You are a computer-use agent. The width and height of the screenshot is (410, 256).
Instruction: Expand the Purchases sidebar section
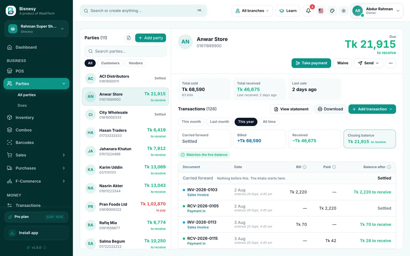[x=36, y=168]
